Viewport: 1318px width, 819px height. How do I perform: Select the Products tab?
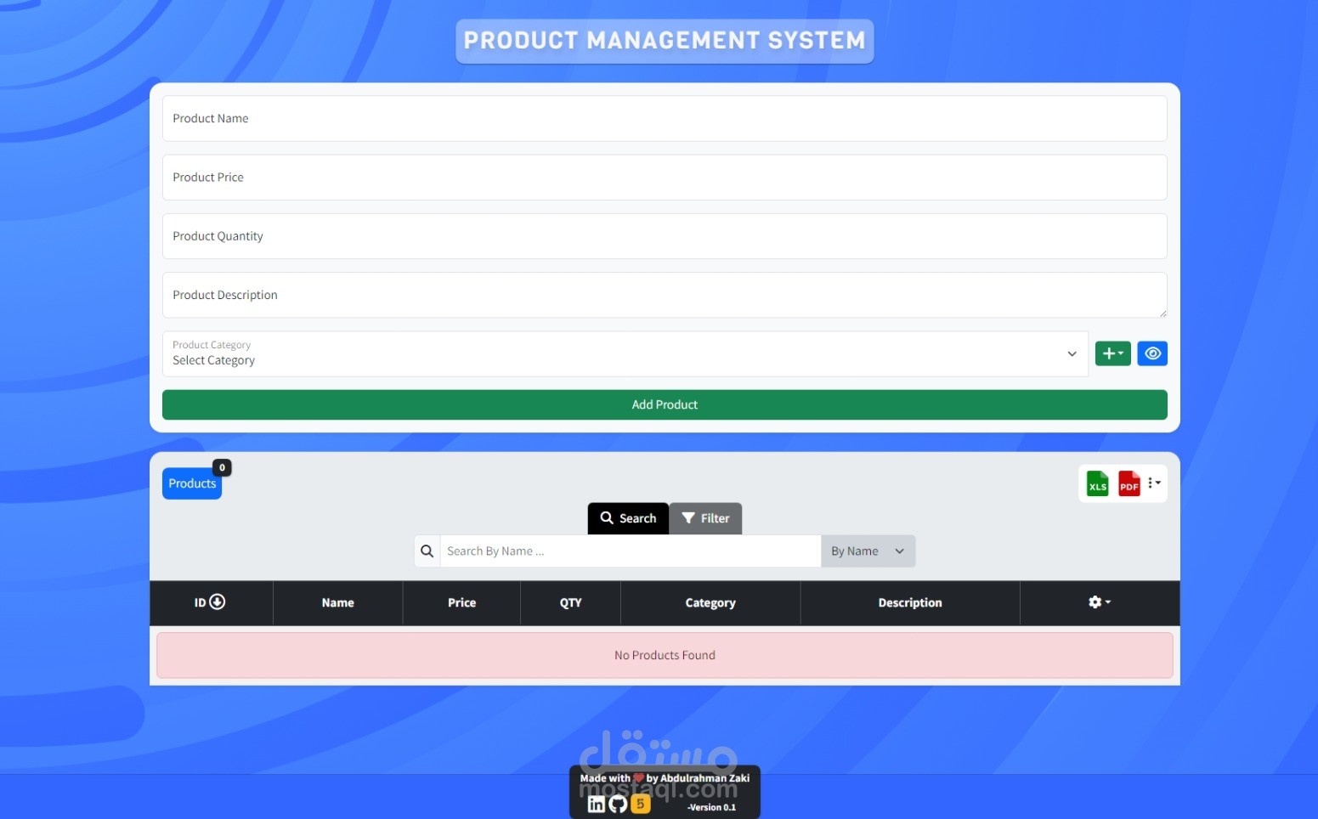[191, 483]
